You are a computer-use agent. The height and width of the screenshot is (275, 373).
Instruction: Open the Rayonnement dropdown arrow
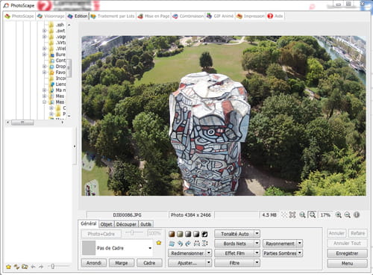[300, 244]
